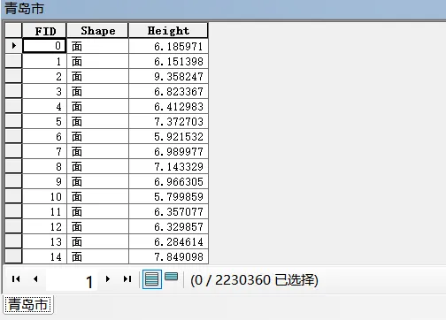Select row with FID 11
446x320 pixels.
(x=13, y=211)
